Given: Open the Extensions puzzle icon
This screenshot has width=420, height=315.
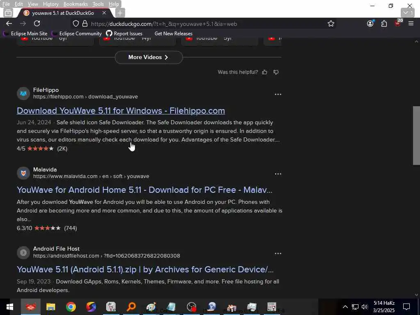Looking at the screenshot, I should [x=384, y=23].
